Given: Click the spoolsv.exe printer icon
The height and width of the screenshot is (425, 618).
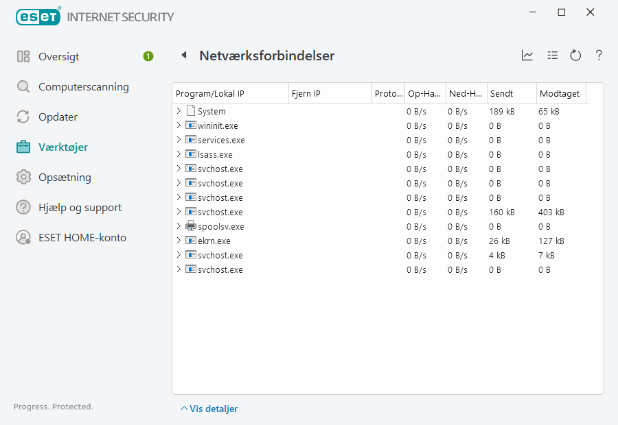Looking at the screenshot, I should pos(191,226).
